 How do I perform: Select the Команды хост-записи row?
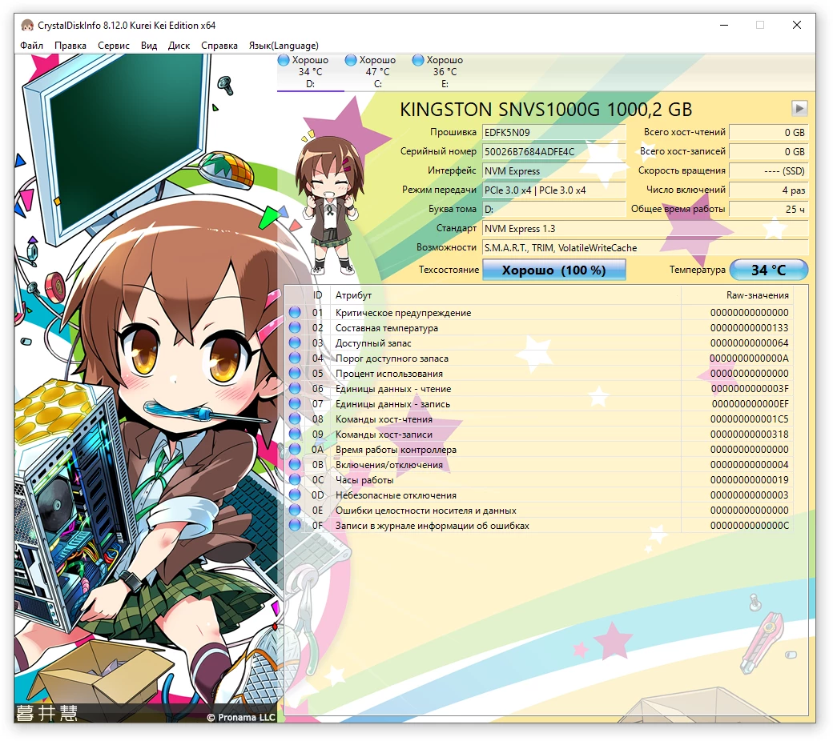click(539, 435)
